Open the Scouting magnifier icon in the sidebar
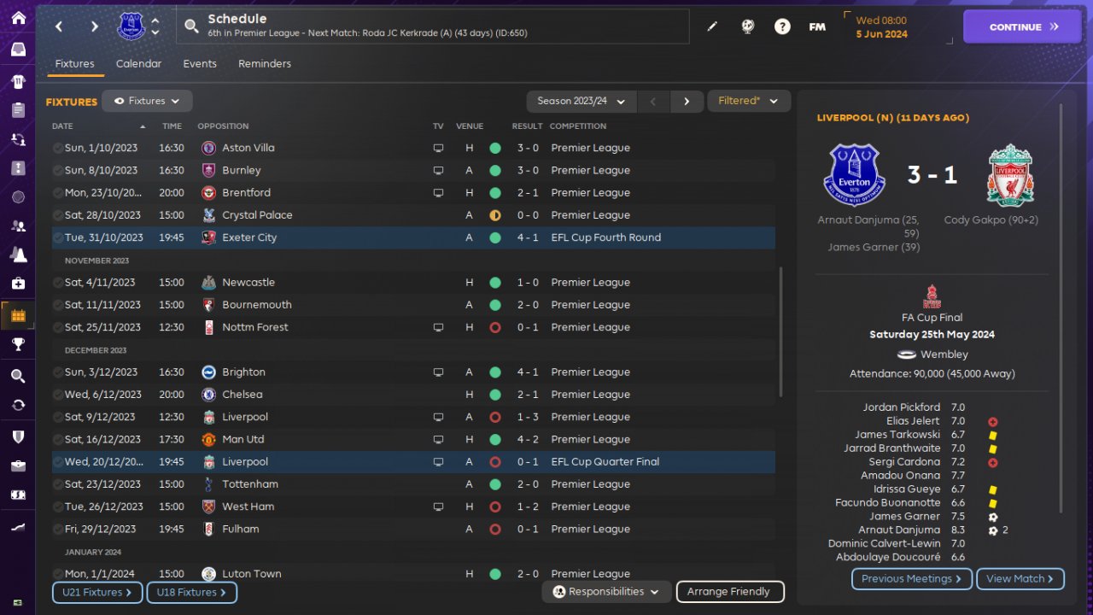This screenshot has height=615, width=1093. pos(18,376)
